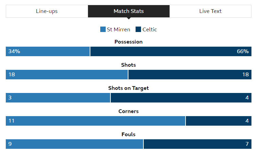The width and height of the screenshot is (263, 158).
Task: Click the St Mirren legend color square
Action: (103, 29)
